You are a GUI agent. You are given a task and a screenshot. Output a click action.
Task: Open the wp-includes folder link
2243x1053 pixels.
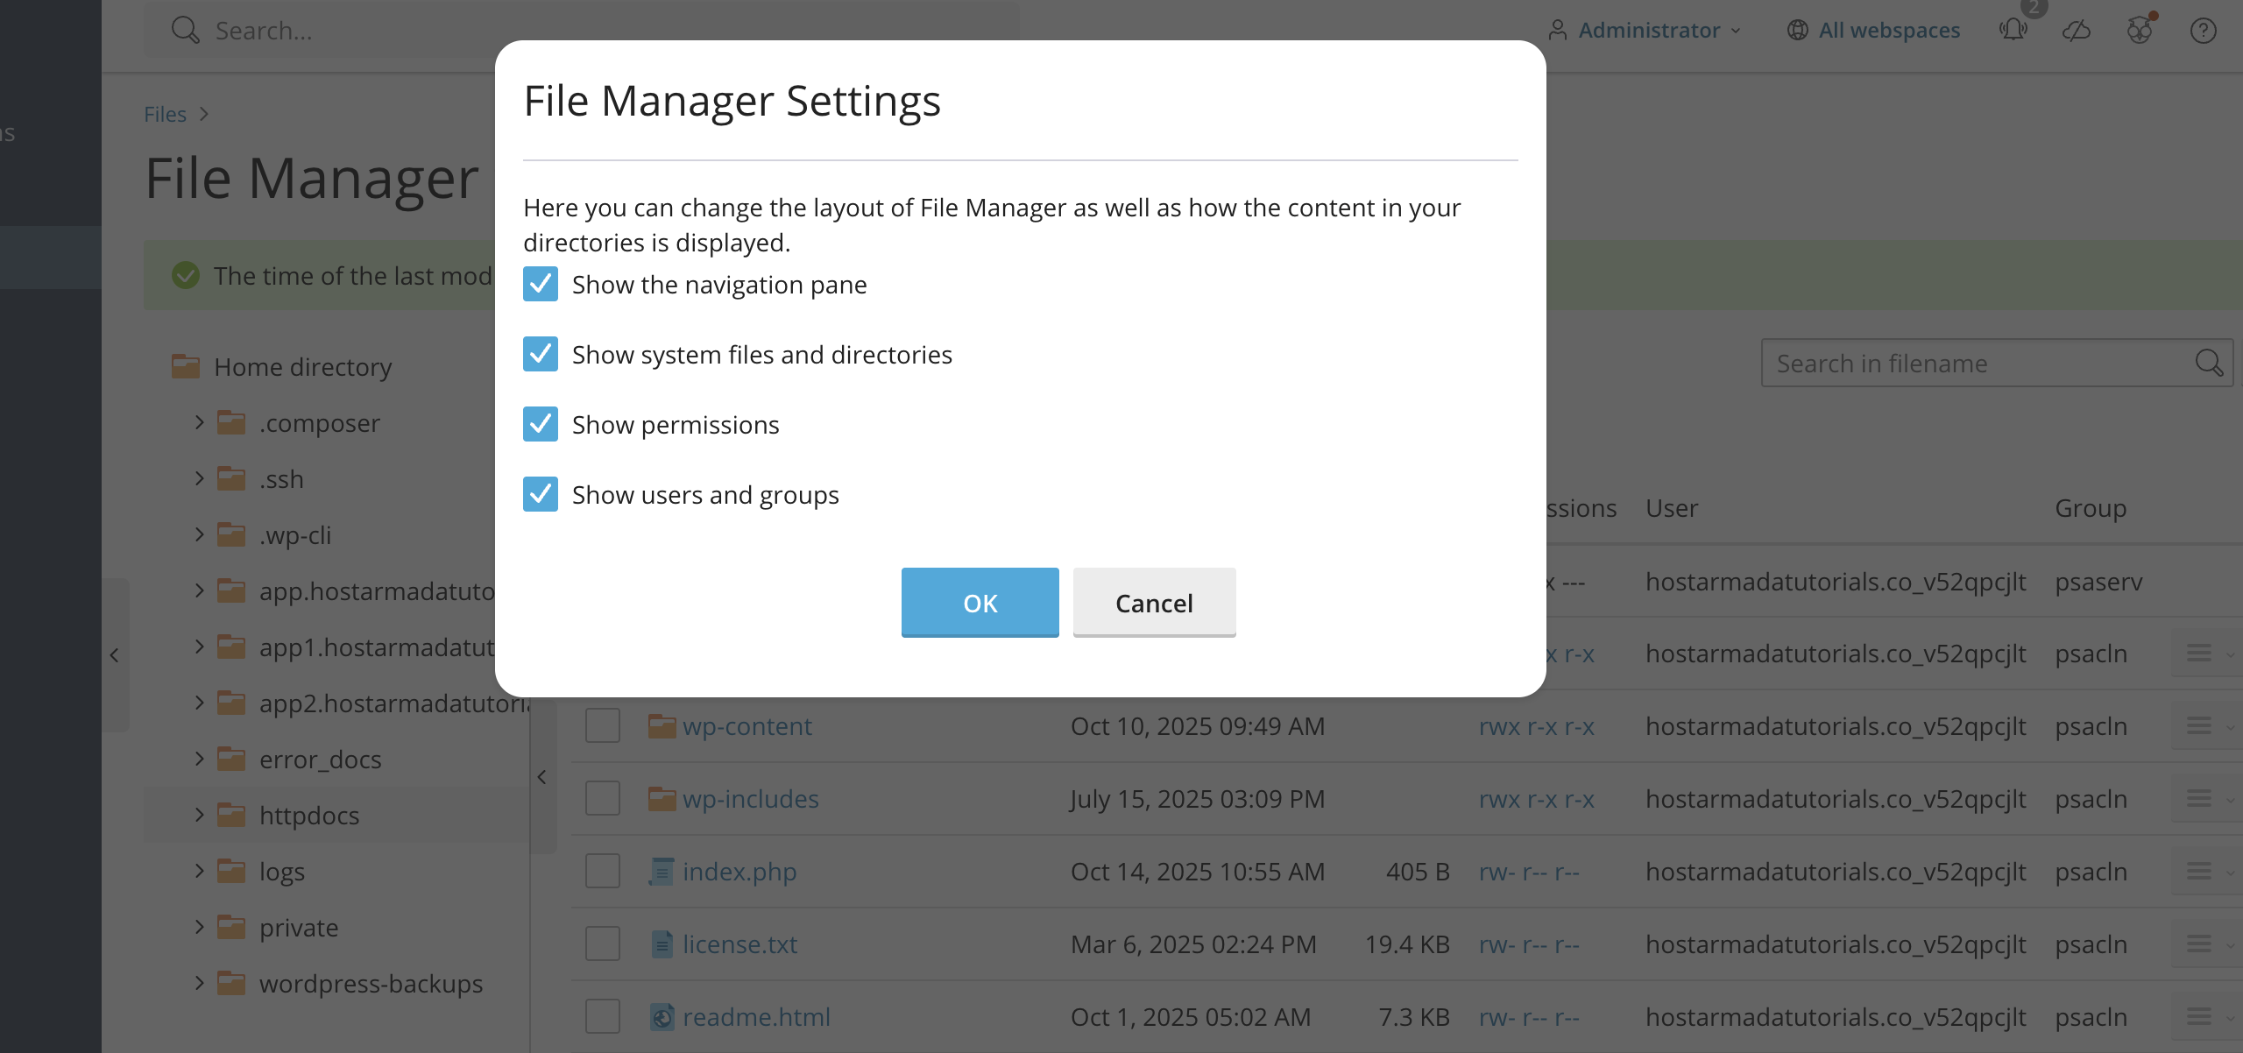(750, 798)
